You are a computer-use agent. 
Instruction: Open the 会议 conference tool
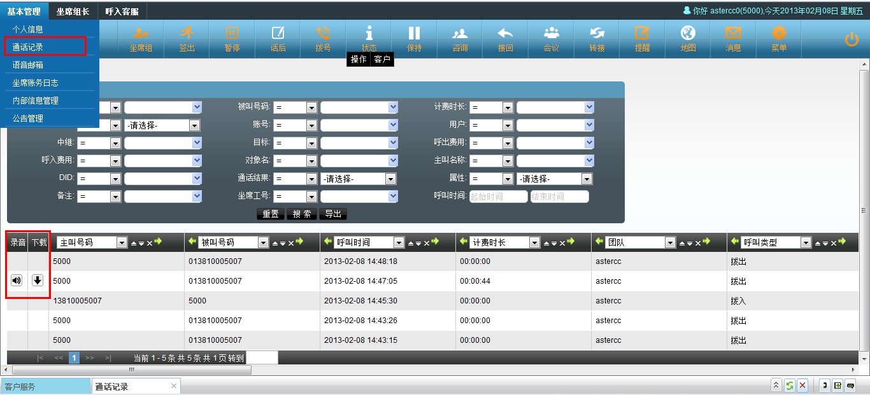[551, 39]
